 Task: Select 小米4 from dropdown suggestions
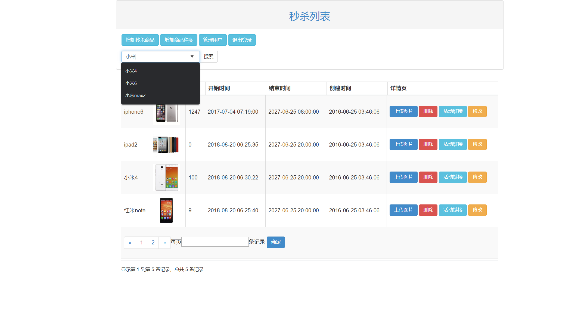[131, 71]
